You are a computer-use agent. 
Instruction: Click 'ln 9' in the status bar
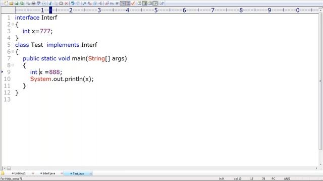pyautogui.click(x=221, y=179)
